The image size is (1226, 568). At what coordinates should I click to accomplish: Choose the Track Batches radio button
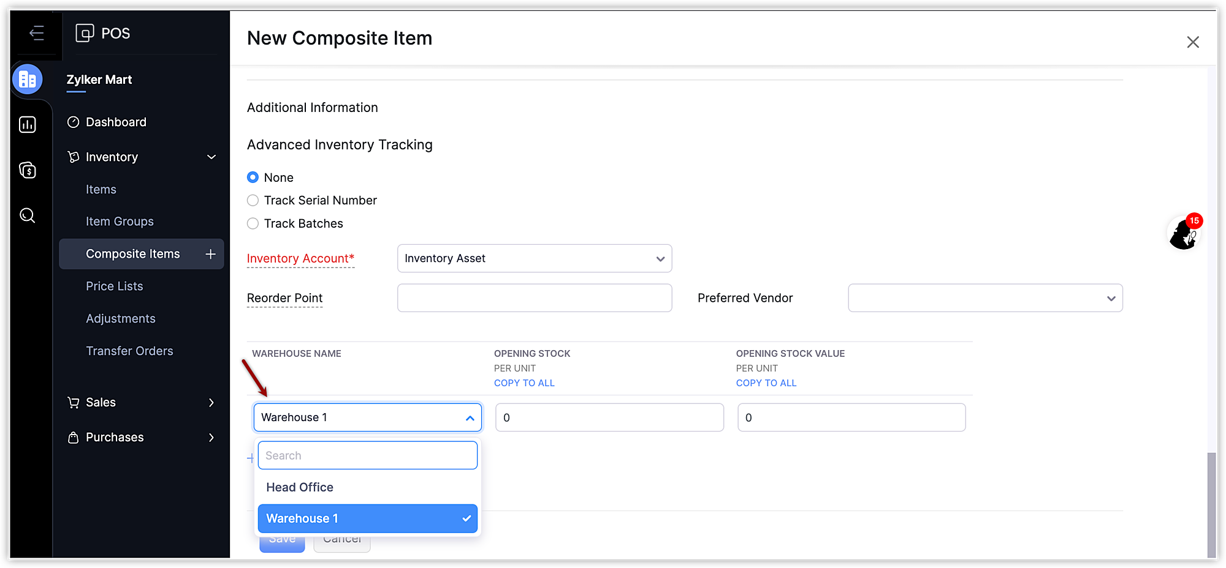253,224
